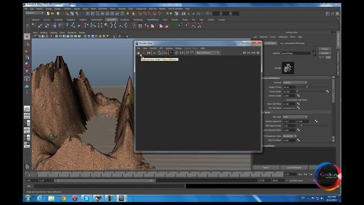Open the main File menu
Viewport: 364px width, 205px height.
[26, 9]
